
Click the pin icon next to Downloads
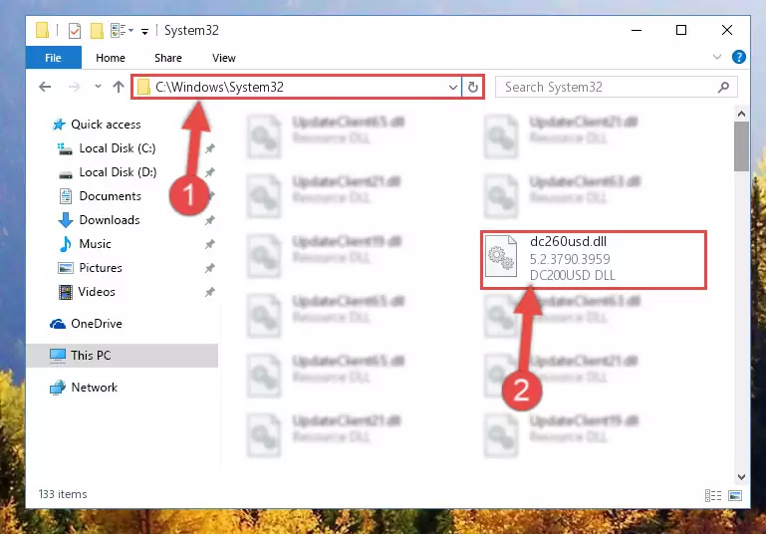coord(210,220)
